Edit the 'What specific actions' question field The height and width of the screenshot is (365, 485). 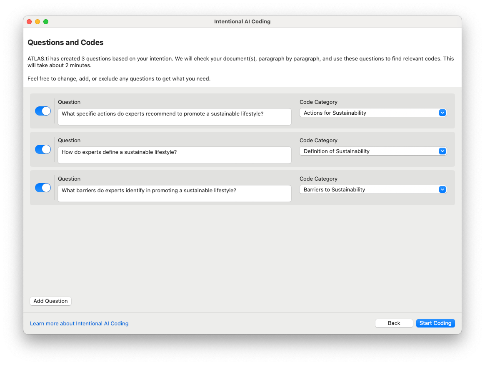click(175, 117)
